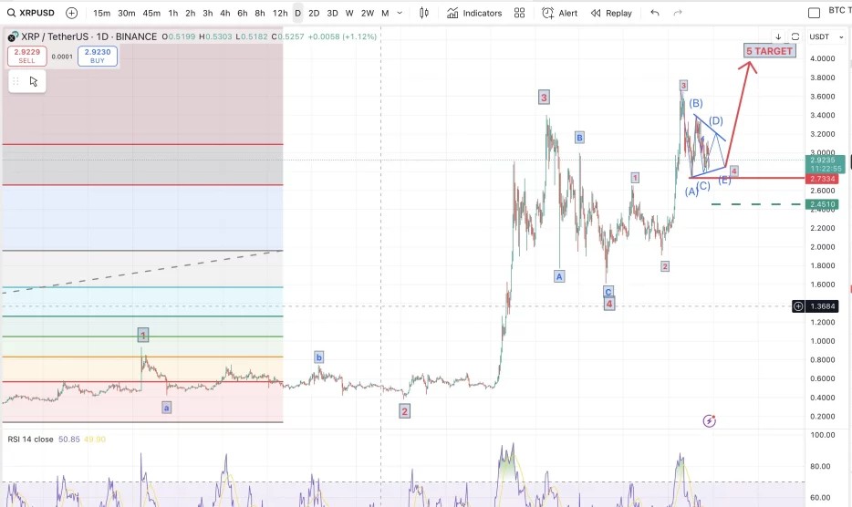Switch to the 1h timeframe
The height and width of the screenshot is (507, 852).
(x=172, y=13)
